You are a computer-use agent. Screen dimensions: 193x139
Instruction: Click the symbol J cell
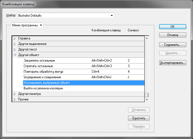click(128, 77)
